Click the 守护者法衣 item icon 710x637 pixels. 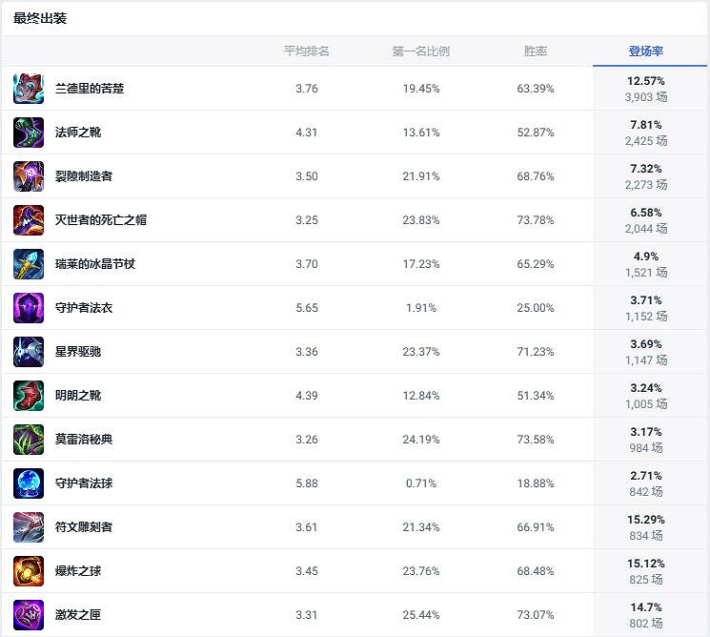[x=29, y=308]
